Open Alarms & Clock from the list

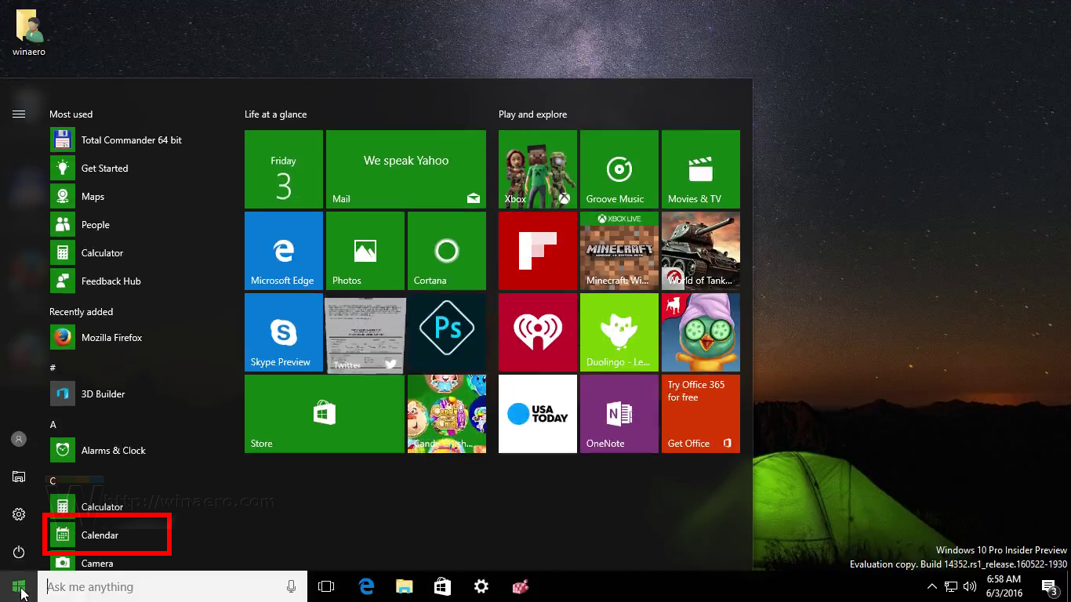point(113,450)
